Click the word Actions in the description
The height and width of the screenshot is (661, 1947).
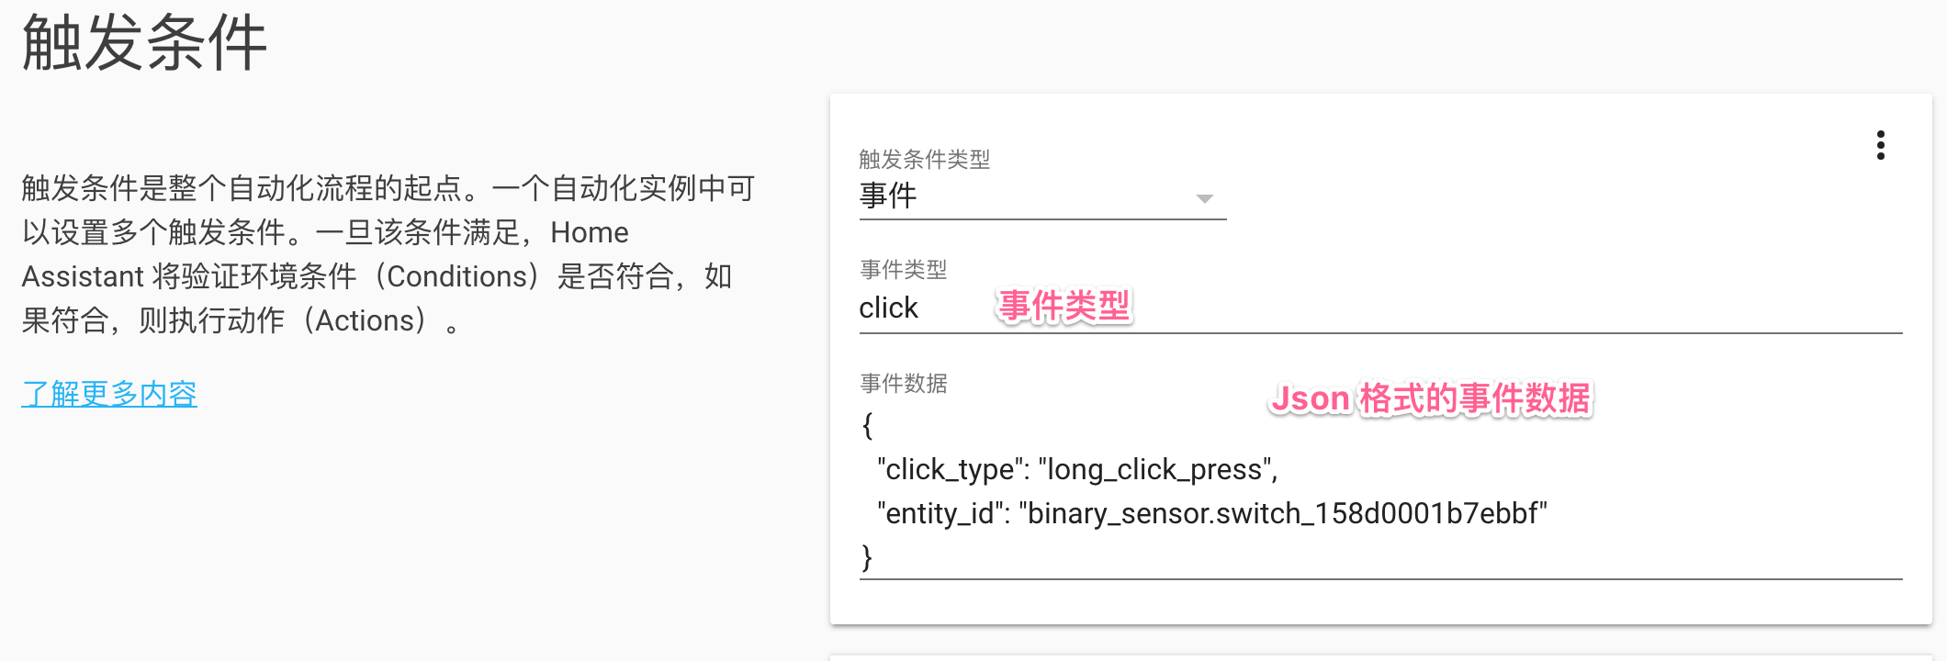pos(370,320)
